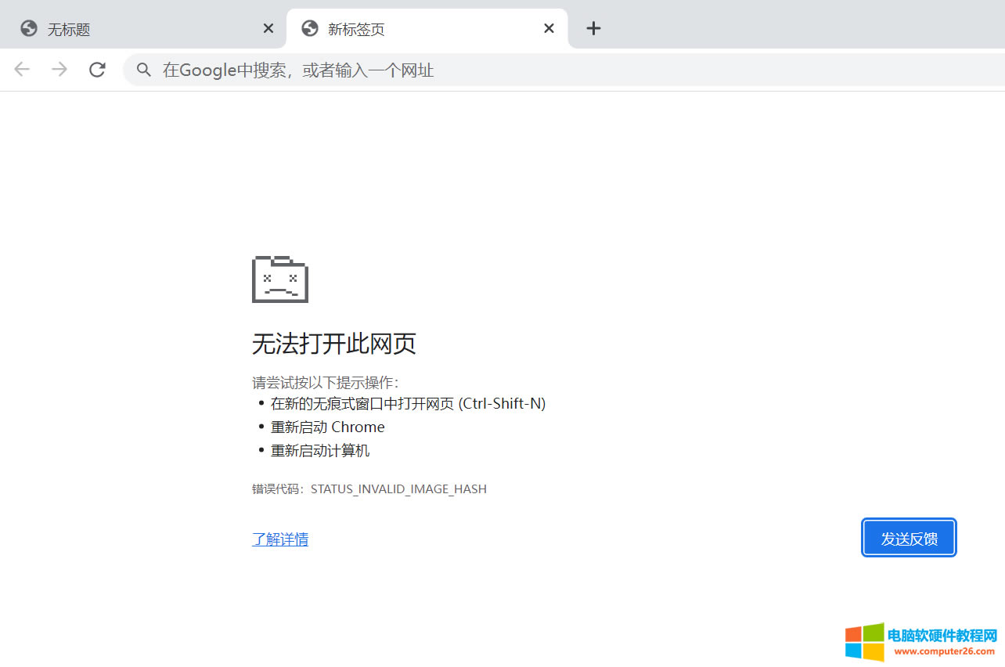
Task: Click the 无法打开此网页 heading
Action: 334,344
